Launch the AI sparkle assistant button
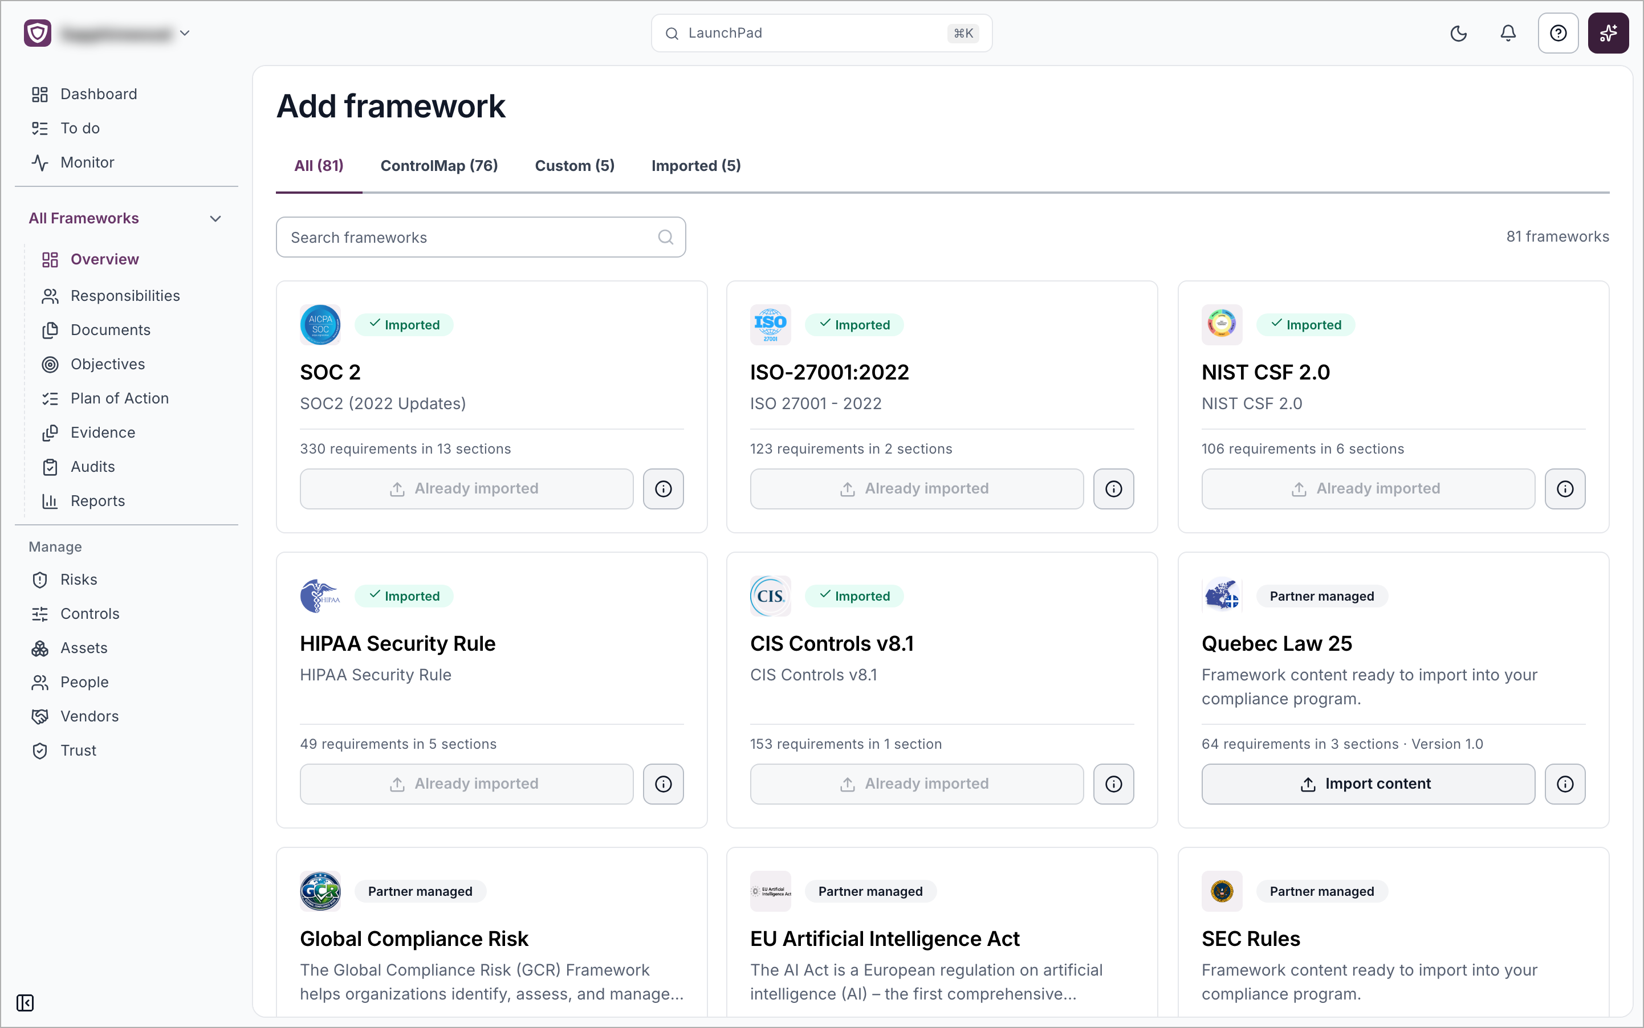The image size is (1644, 1028). 1608,33
